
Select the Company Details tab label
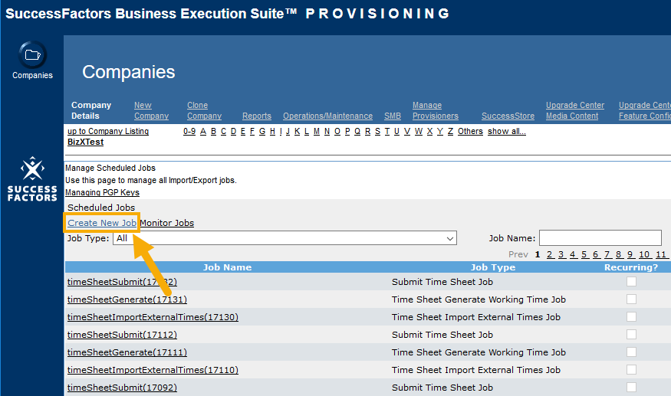(91, 110)
